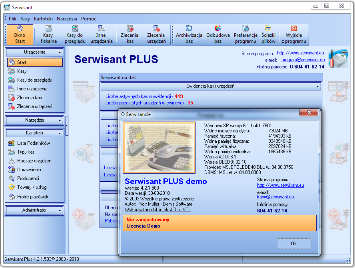Open the Kasy menu

(25, 19)
